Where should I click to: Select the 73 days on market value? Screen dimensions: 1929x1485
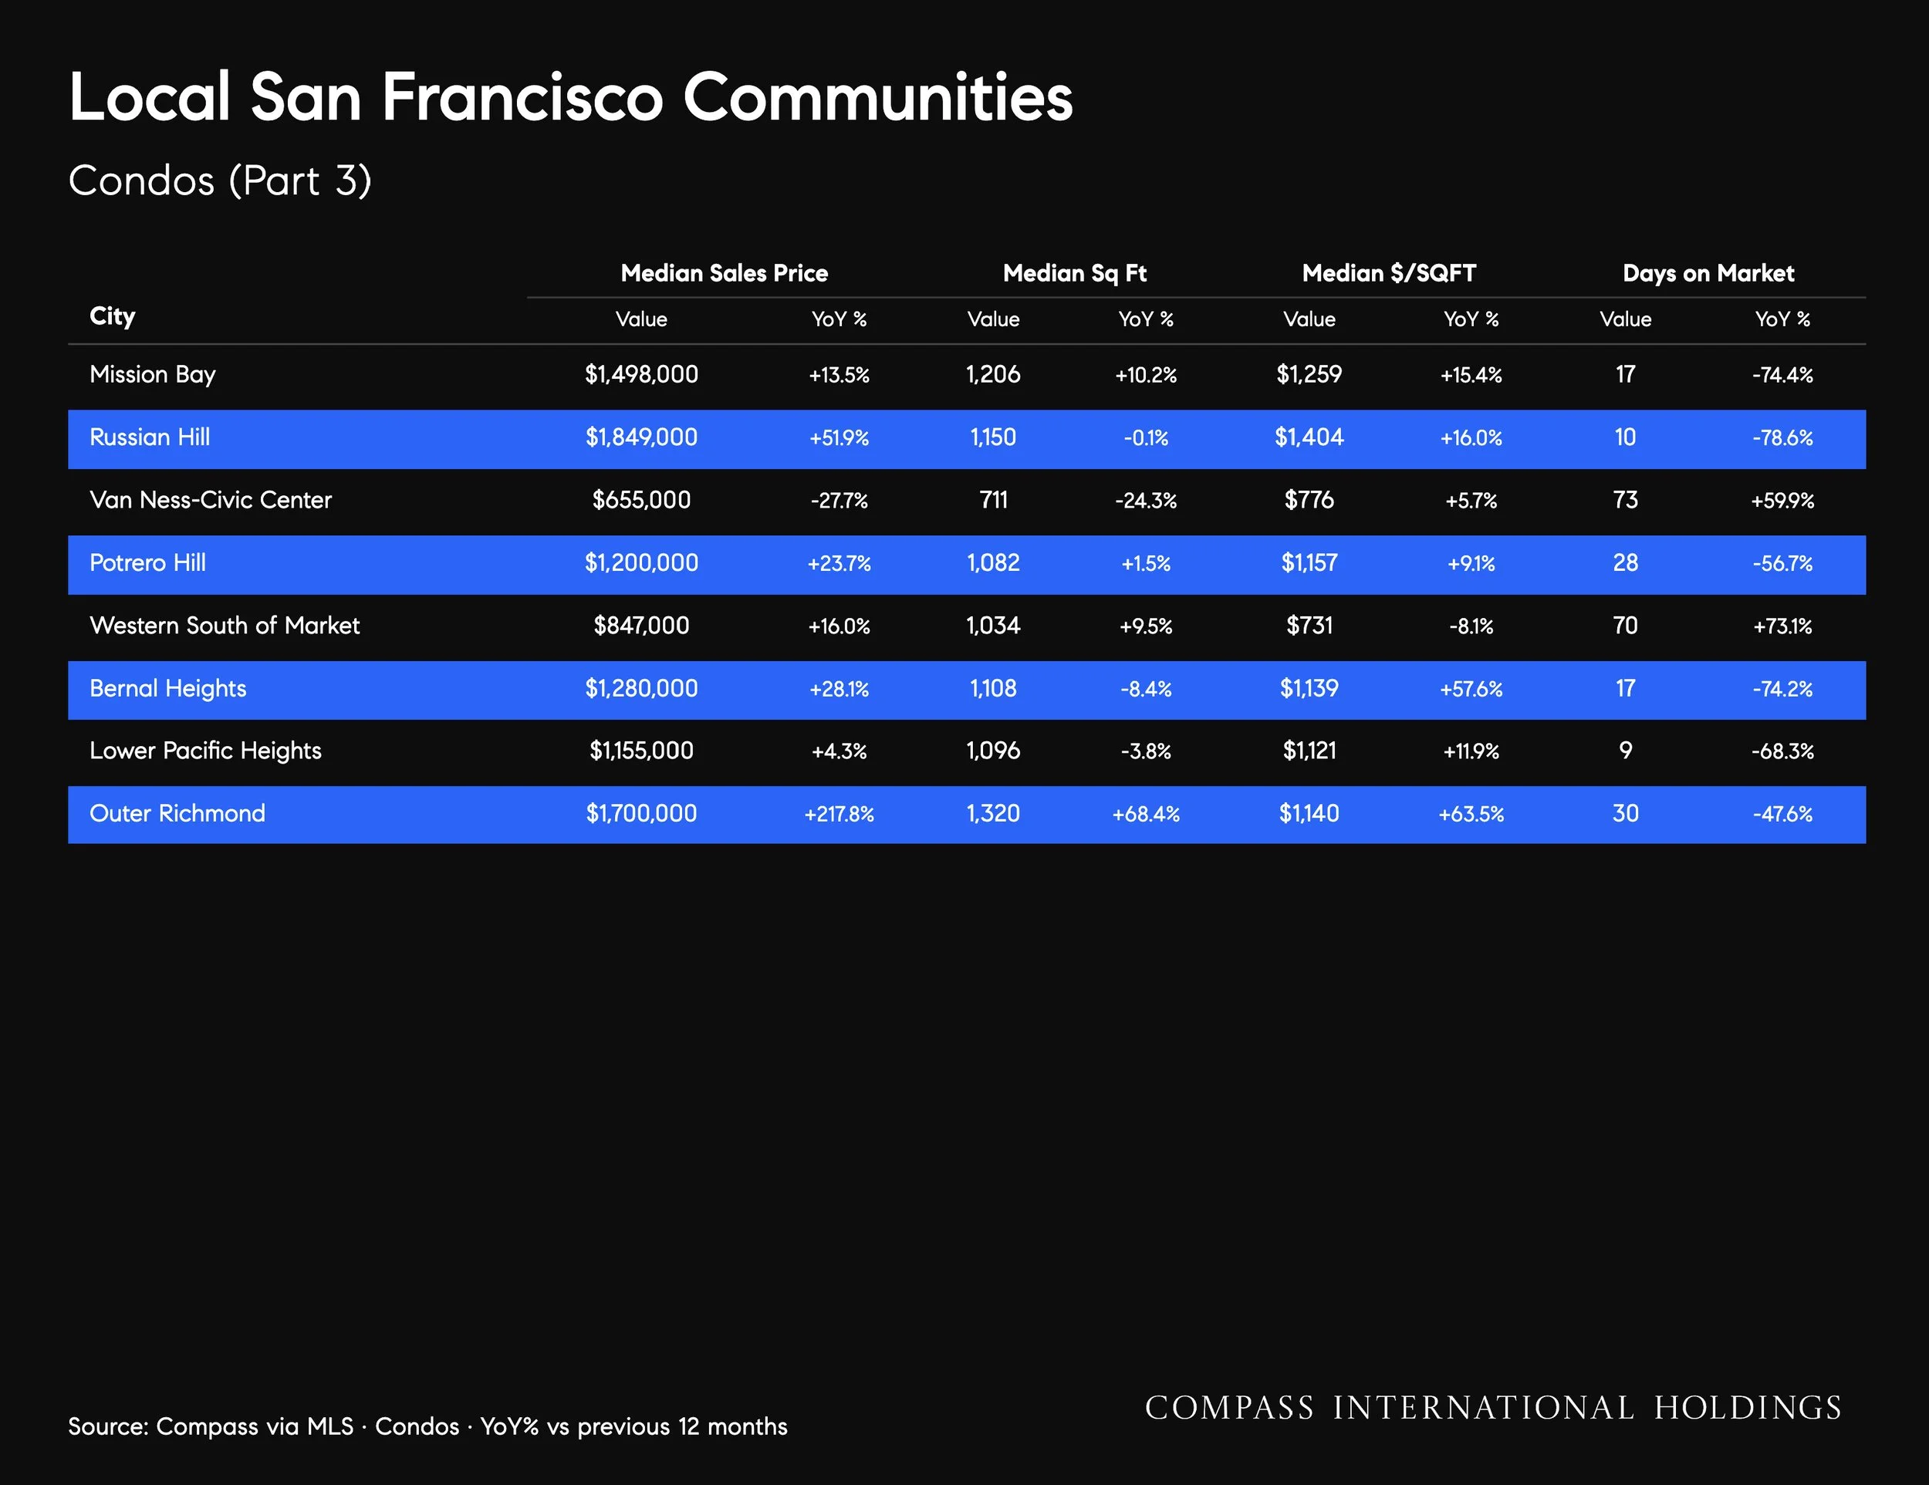tap(1625, 500)
